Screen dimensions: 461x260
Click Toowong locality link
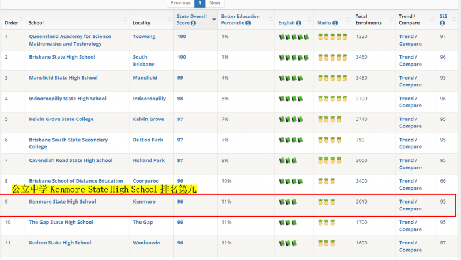tap(143, 36)
